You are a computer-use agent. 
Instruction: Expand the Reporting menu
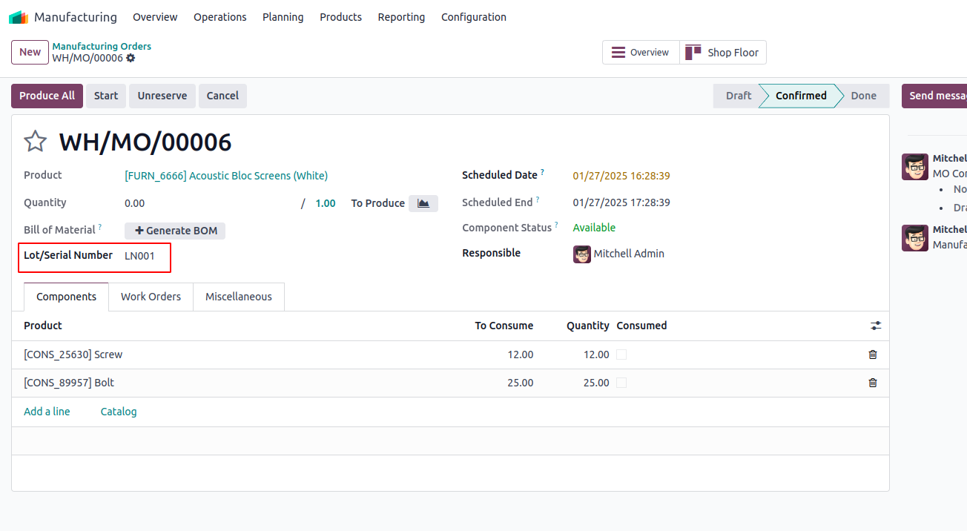click(401, 17)
